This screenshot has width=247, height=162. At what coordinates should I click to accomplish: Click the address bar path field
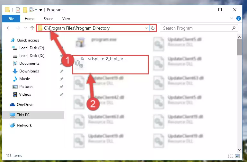click(93, 28)
